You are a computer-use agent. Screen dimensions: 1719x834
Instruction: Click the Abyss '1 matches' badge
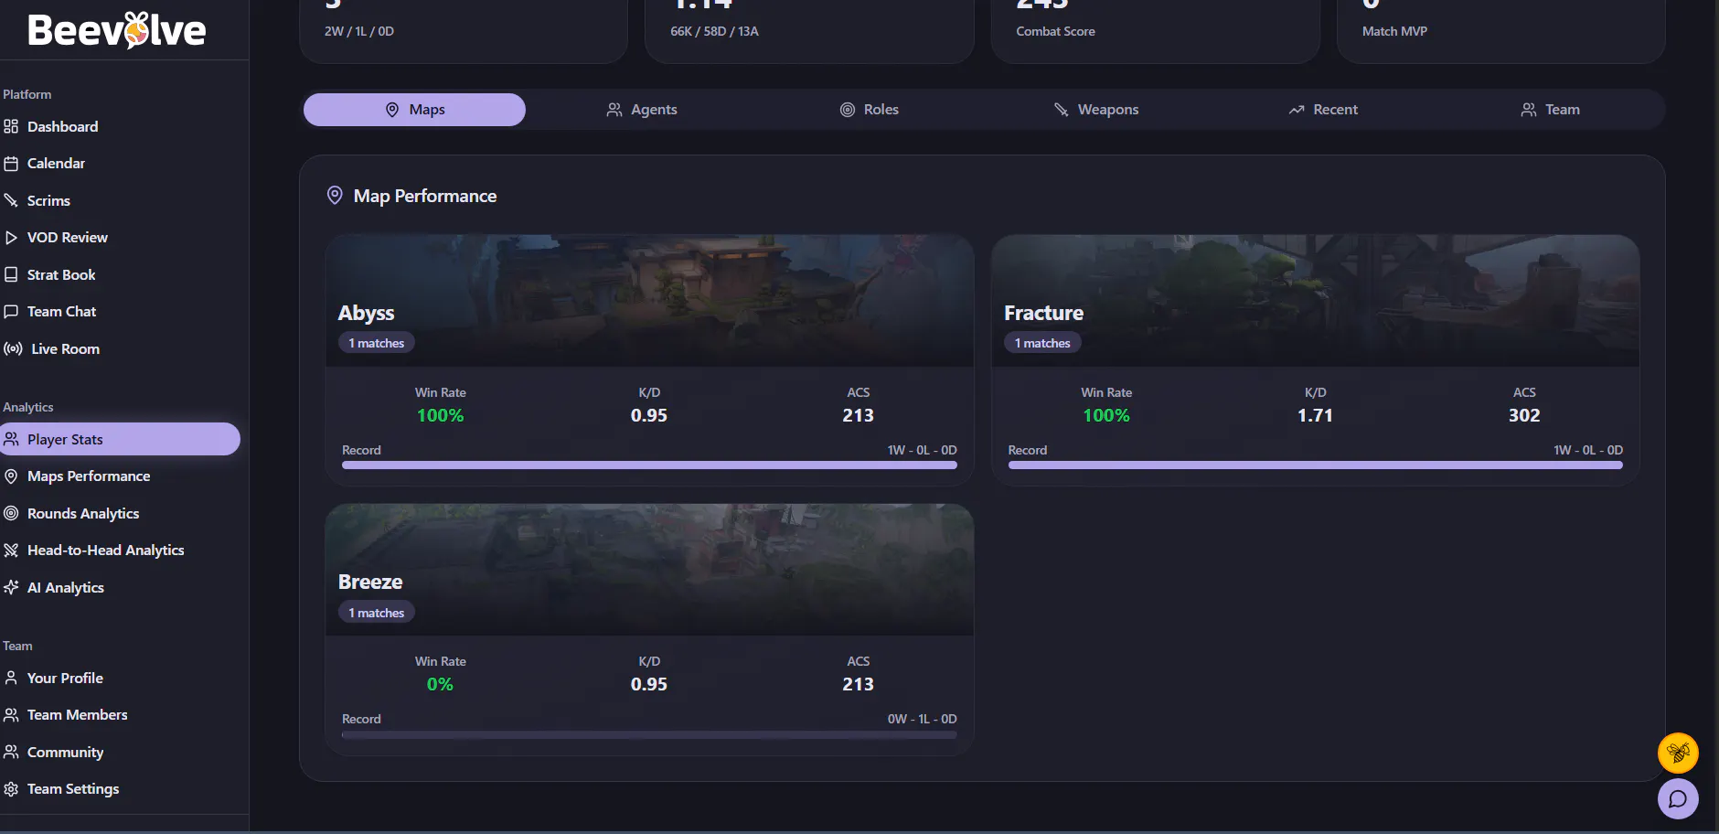point(377,343)
